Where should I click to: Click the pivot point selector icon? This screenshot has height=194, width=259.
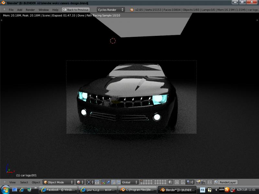(89, 182)
